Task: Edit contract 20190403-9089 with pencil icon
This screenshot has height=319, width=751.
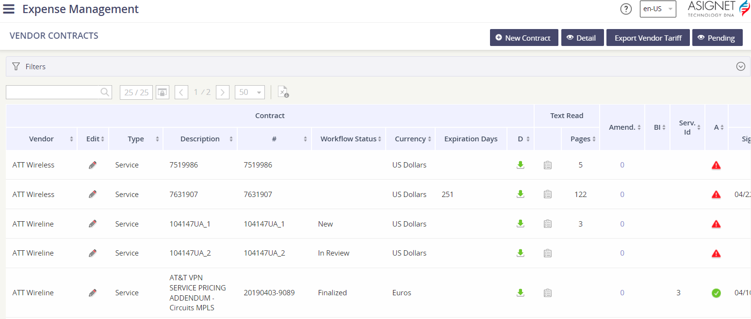Action: point(93,293)
